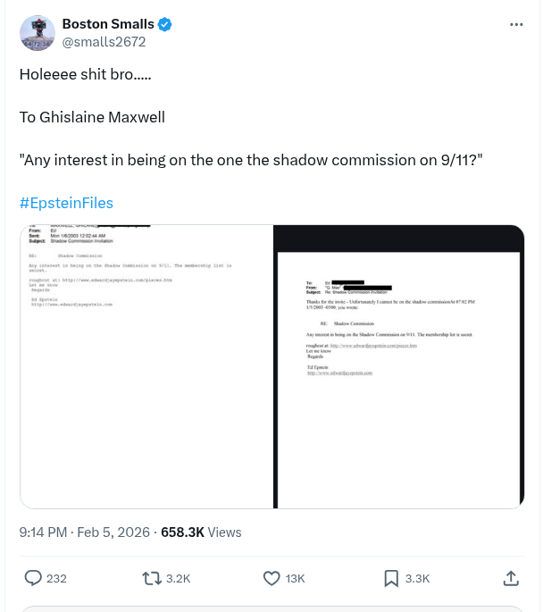Click the 13K likes count
This screenshot has height=612, width=543.
[x=296, y=578]
